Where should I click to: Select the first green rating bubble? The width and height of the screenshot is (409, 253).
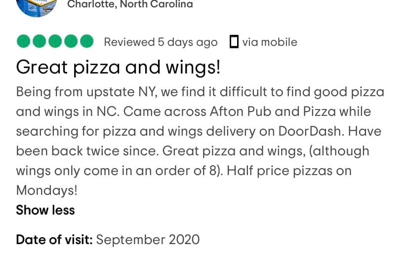pyautogui.click(x=24, y=41)
